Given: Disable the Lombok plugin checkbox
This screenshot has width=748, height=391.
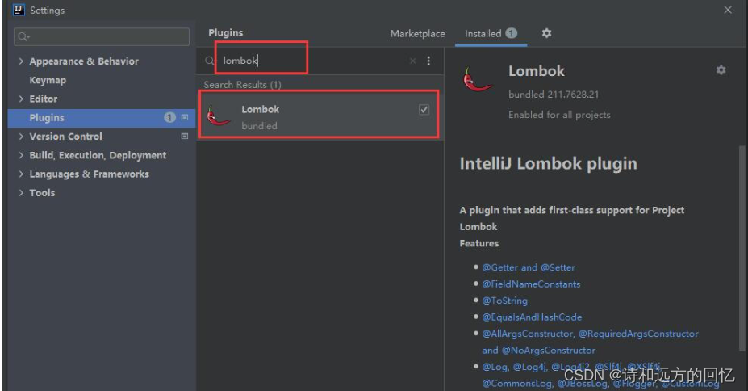Looking at the screenshot, I should coord(424,110).
